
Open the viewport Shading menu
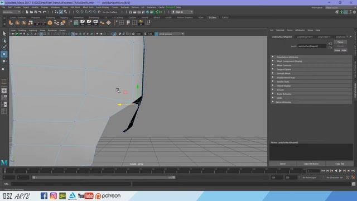(22, 30)
